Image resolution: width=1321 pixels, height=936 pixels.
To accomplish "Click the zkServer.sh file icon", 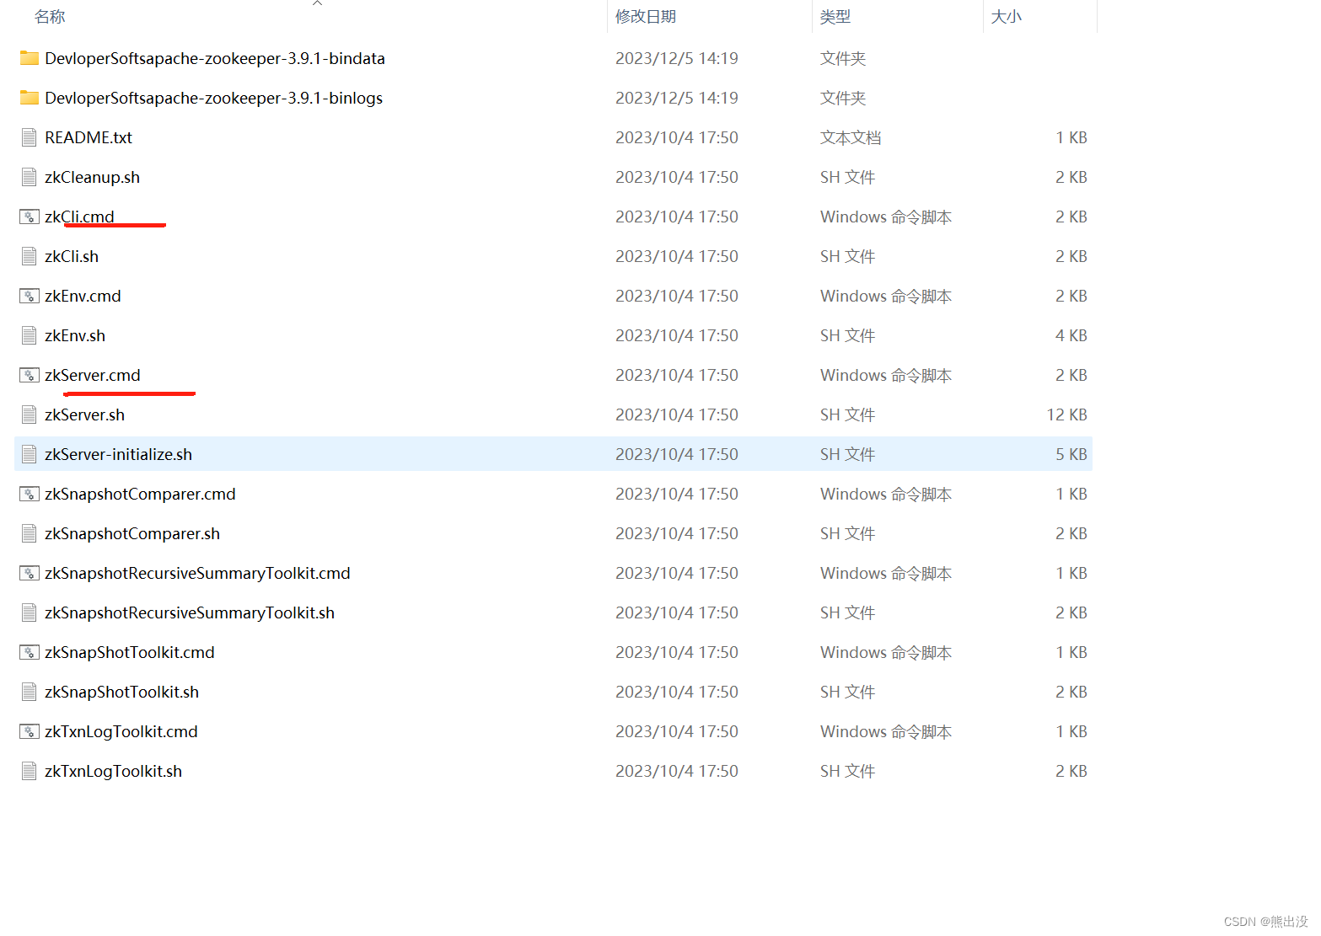I will tap(30, 415).
